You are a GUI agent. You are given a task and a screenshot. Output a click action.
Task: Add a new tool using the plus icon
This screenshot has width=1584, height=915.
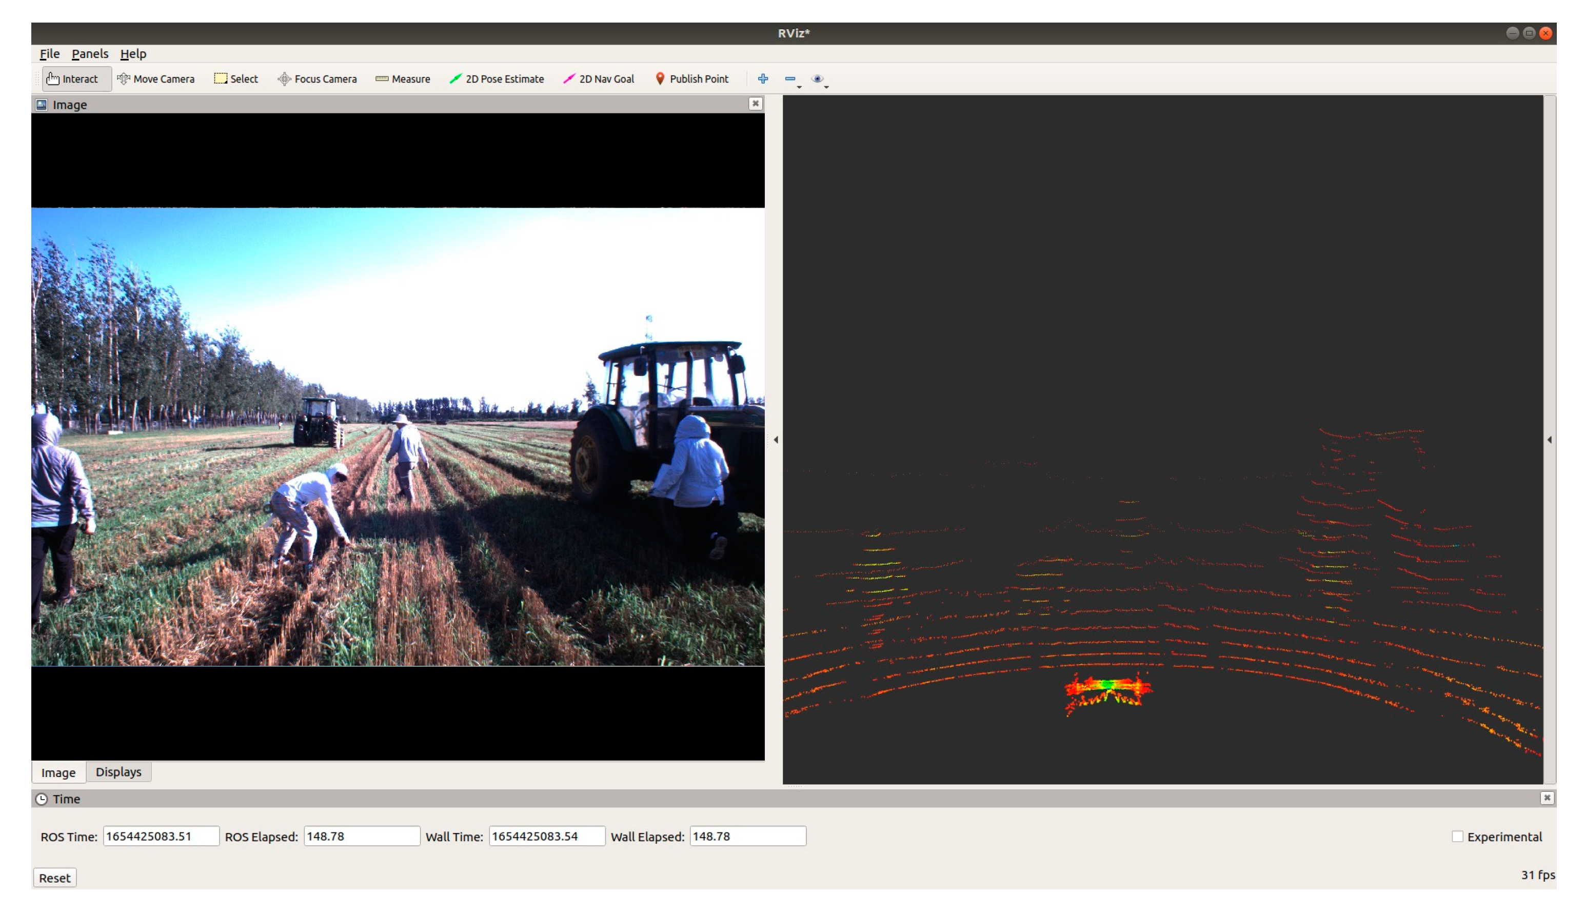[x=763, y=78]
